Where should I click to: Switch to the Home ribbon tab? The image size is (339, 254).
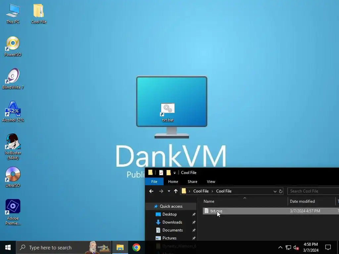pyautogui.click(x=173, y=182)
